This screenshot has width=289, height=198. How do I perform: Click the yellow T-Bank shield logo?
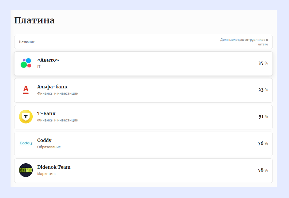pos(26,117)
